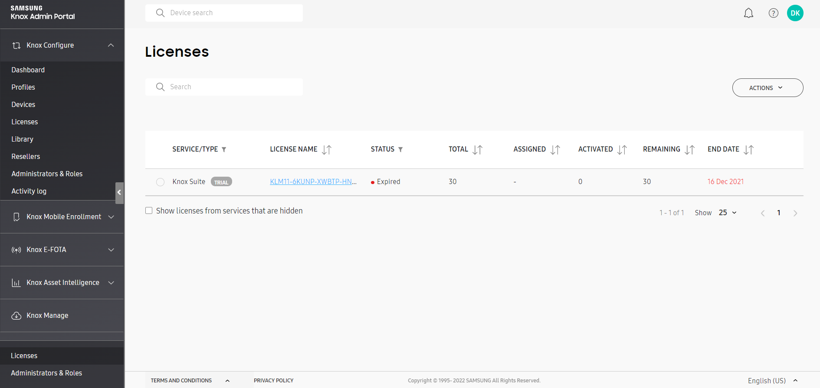Click the magnifier icon in Device search
This screenshot has height=388, width=820.
tap(160, 13)
